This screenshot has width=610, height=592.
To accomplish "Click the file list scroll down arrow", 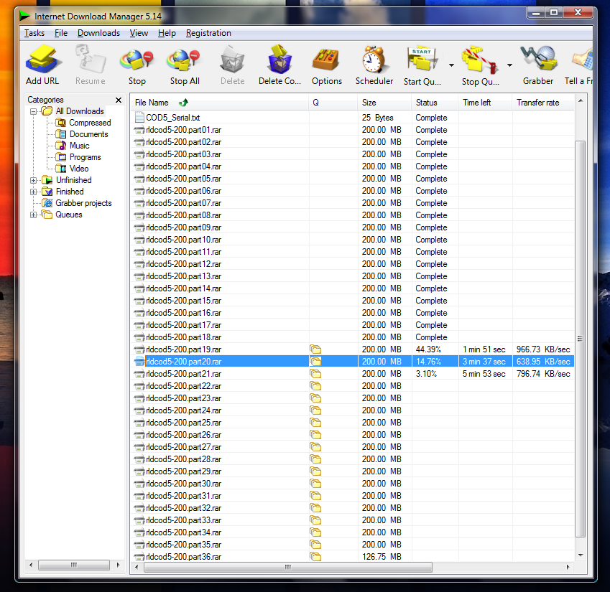I will [581, 555].
